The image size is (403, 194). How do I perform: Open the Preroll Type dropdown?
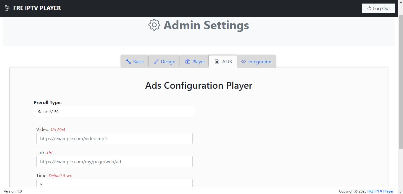point(115,111)
